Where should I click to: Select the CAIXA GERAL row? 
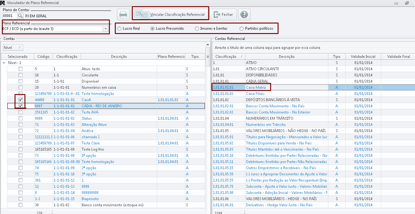coord(313,81)
